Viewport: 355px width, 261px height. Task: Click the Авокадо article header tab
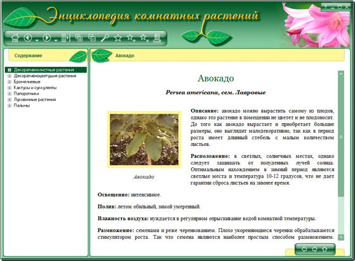[x=124, y=56]
